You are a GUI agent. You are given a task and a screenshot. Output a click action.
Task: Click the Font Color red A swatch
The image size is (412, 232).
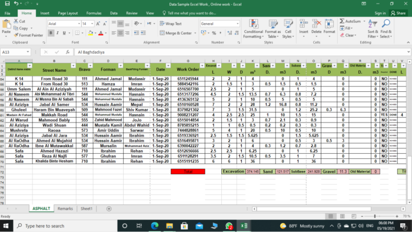pyautogui.click(x=101, y=33)
